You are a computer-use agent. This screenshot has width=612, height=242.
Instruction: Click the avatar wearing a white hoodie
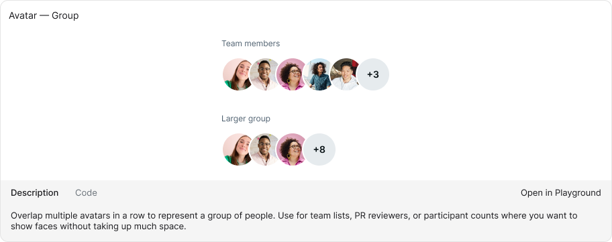(x=345, y=74)
